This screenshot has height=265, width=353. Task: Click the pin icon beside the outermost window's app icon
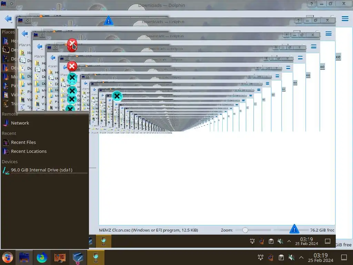(12, 3)
